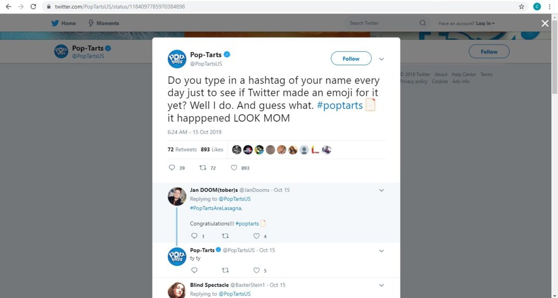Like the main Pop-Tarts tweet
This screenshot has height=298, width=558.
coord(234,168)
